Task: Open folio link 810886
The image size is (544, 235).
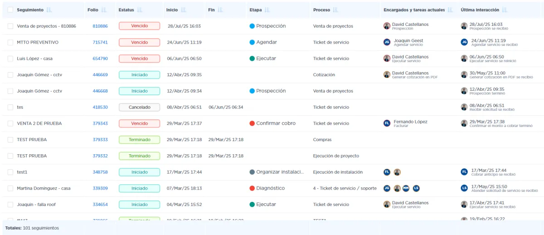Action: click(100, 26)
